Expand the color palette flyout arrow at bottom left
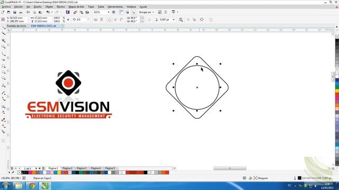 pyautogui.click(x=9, y=173)
